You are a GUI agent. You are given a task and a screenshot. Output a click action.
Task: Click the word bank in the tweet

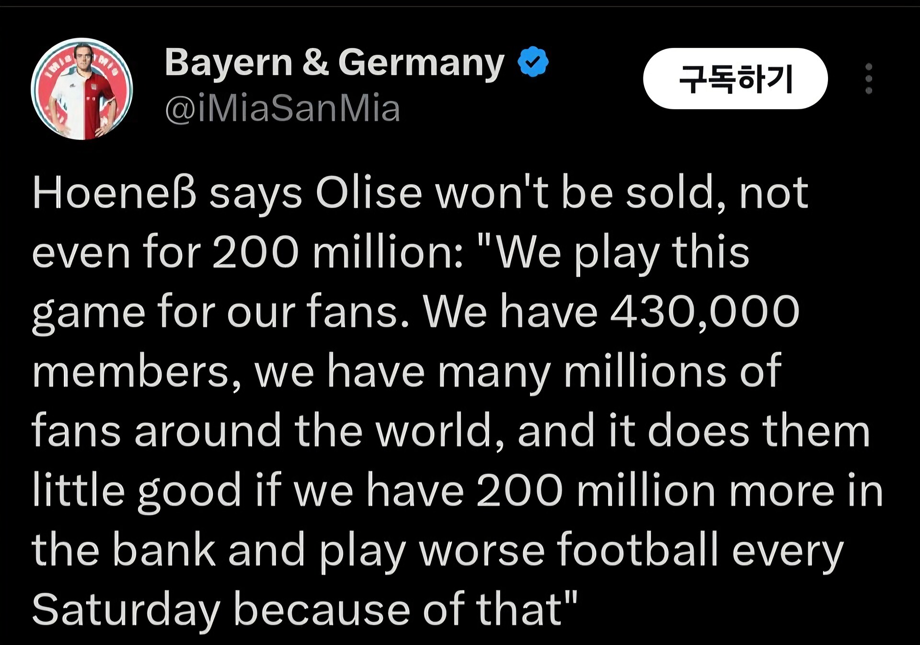[163, 550]
